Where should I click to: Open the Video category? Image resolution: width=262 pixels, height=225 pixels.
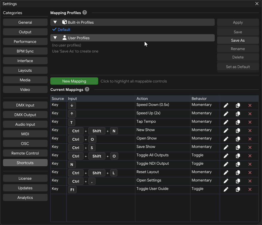click(x=25, y=89)
